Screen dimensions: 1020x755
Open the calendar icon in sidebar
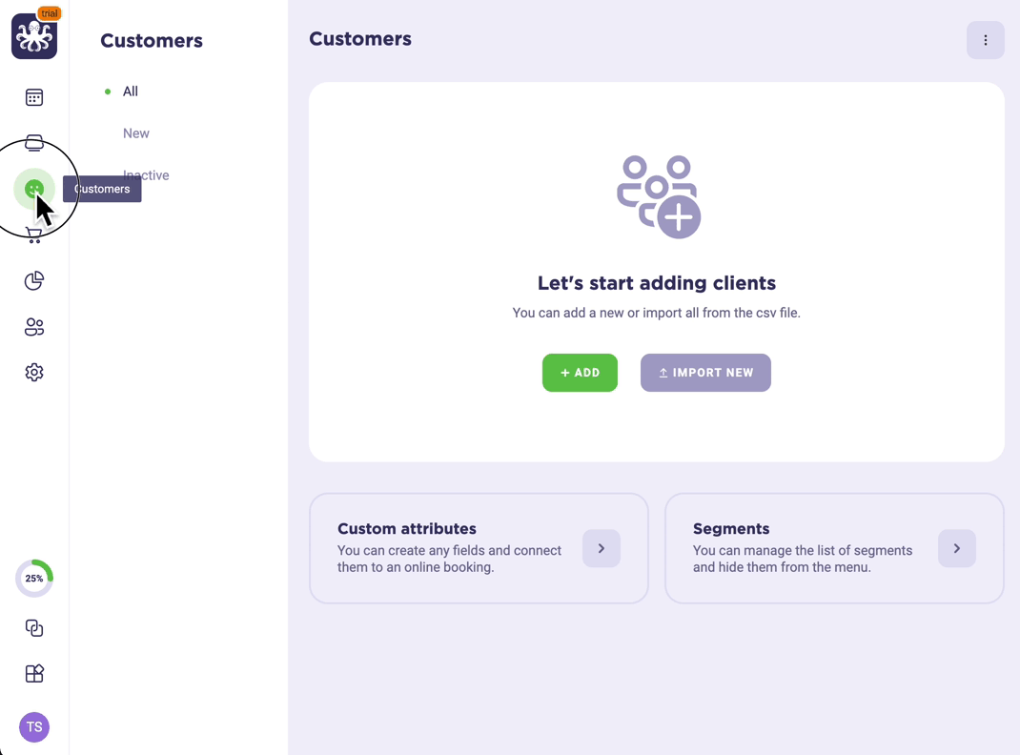pos(33,97)
